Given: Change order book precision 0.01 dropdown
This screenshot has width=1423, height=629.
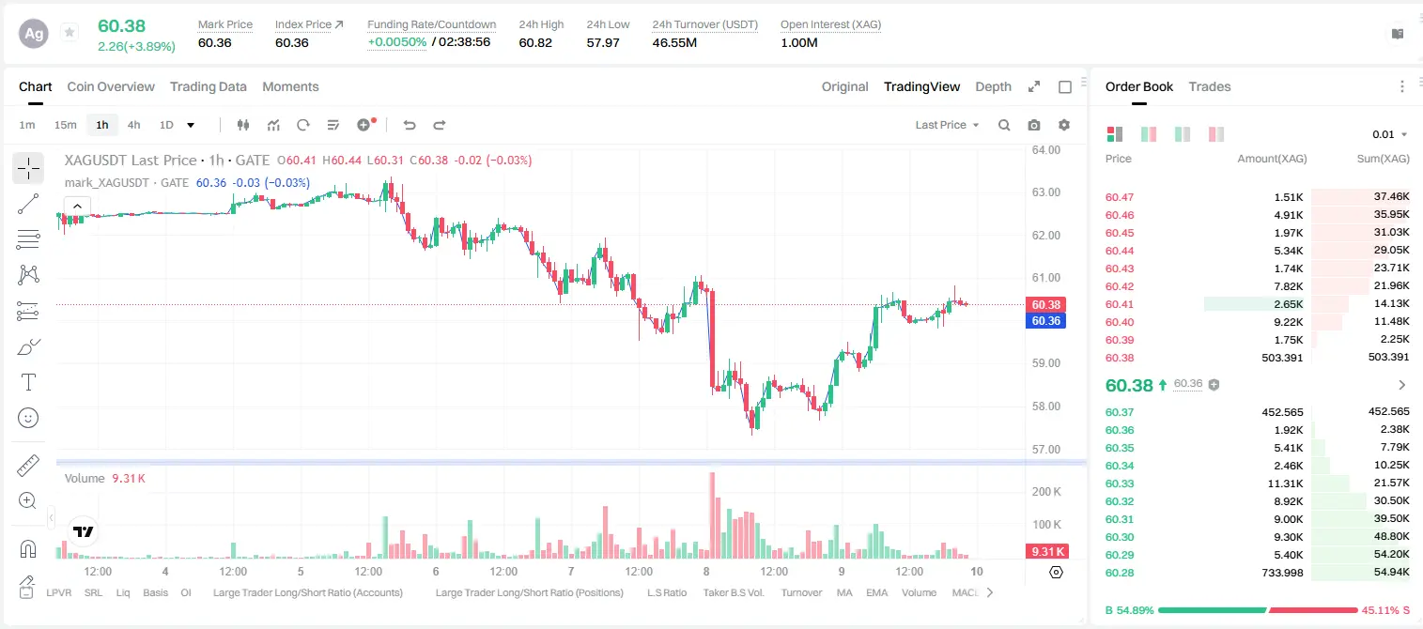Looking at the screenshot, I should [1390, 134].
